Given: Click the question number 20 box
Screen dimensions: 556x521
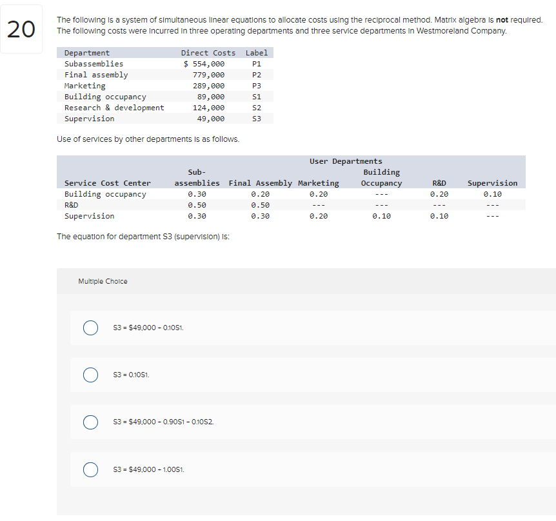Looking at the screenshot, I should click(x=21, y=29).
